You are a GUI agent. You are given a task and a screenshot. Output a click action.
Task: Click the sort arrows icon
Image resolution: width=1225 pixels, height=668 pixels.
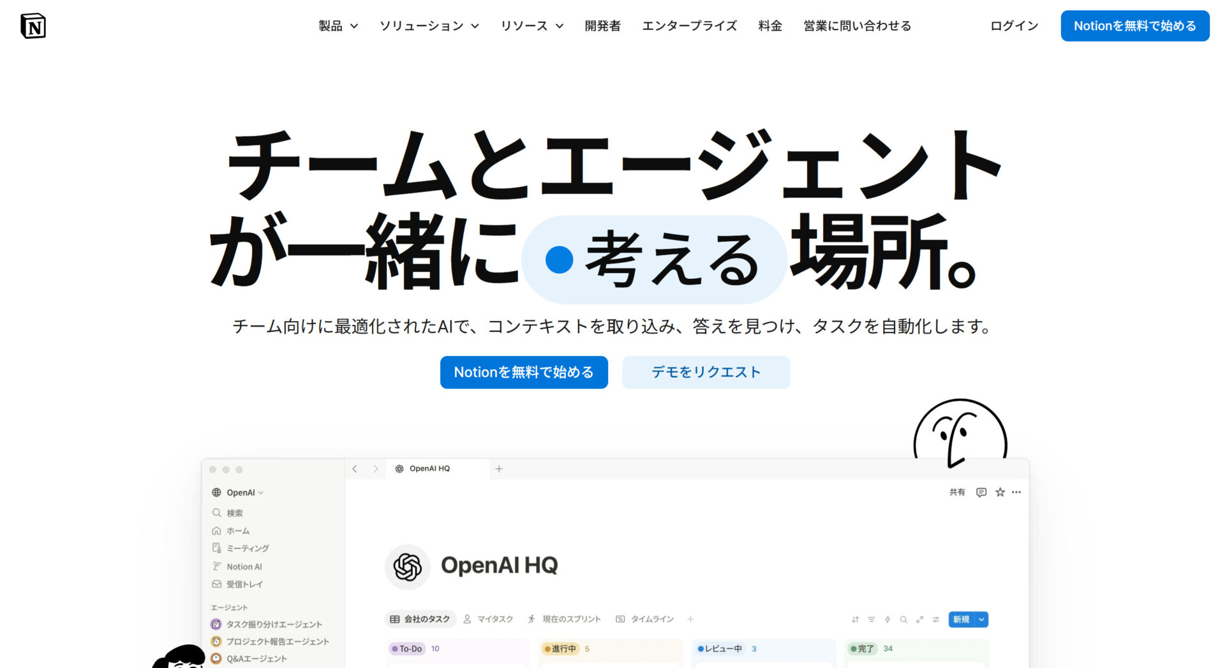point(855,620)
